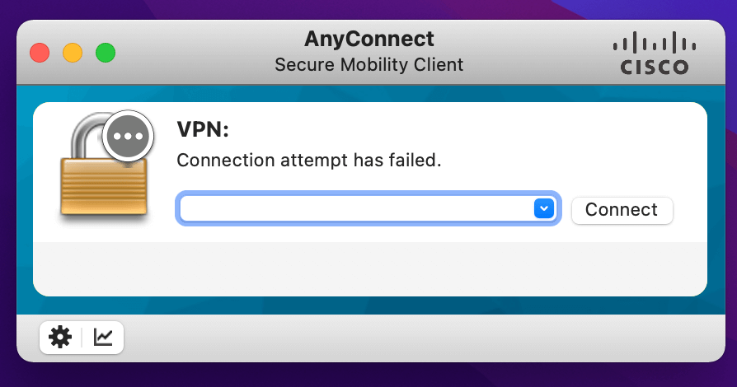
Task: Expand the VPN server dropdown arrow
Action: tap(543, 209)
